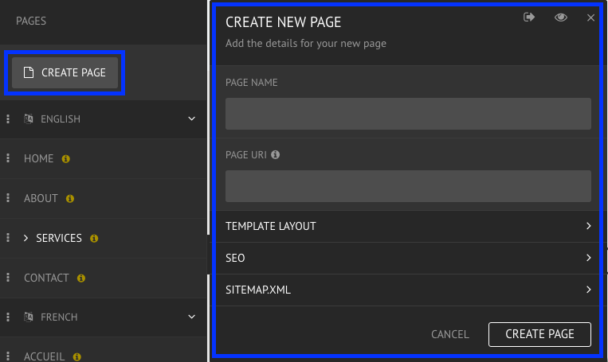Image resolution: width=608 pixels, height=362 pixels.
Task: Click the info icon next to Contact
Action: coord(81,278)
